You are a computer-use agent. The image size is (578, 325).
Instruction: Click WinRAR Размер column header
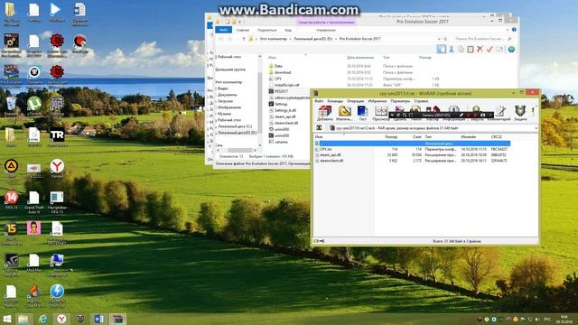click(391, 136)
